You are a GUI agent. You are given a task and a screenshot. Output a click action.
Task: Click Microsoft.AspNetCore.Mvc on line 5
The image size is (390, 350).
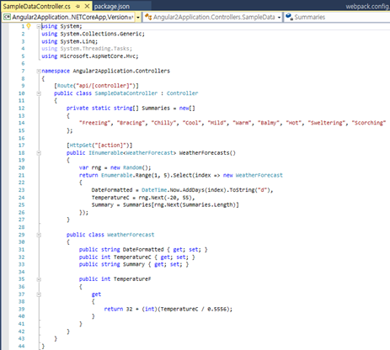pos(98,56)
